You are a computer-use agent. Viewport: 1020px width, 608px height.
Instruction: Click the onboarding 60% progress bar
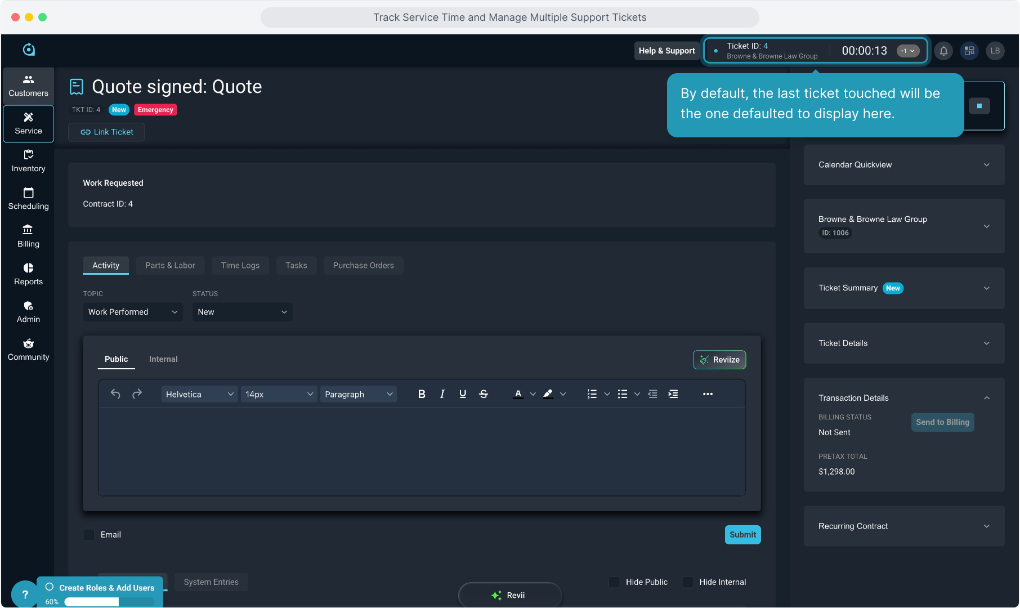pos(109,602)
